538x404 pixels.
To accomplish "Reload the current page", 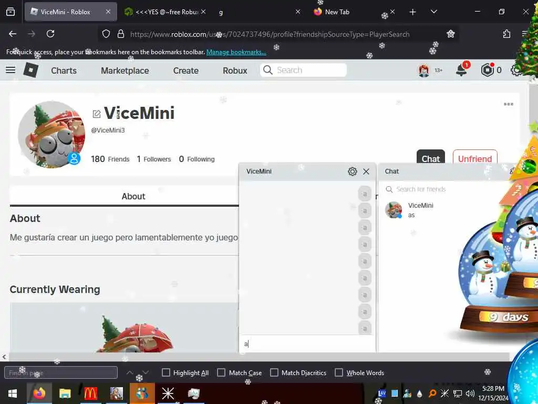I will click(50, 34).
